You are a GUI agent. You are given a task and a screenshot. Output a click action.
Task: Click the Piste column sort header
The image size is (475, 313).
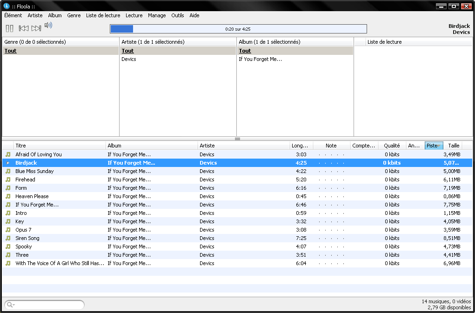[x=434, y=146]
